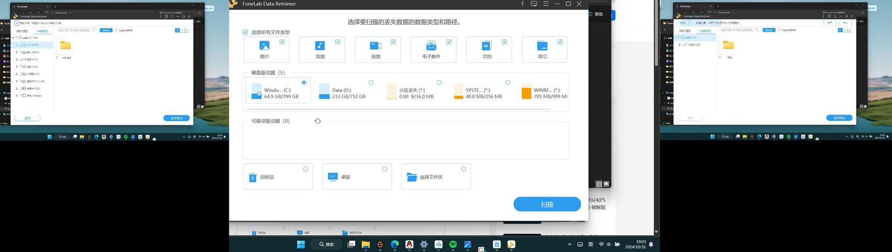This screenshot has width=892, height=252.
Task: Uncheck the 电子邮件 checkbox
Action: tap(449, 42)
